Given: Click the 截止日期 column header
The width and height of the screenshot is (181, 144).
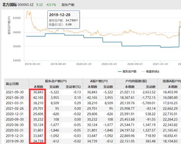Looking at the screenshot, I should point(12,84).
